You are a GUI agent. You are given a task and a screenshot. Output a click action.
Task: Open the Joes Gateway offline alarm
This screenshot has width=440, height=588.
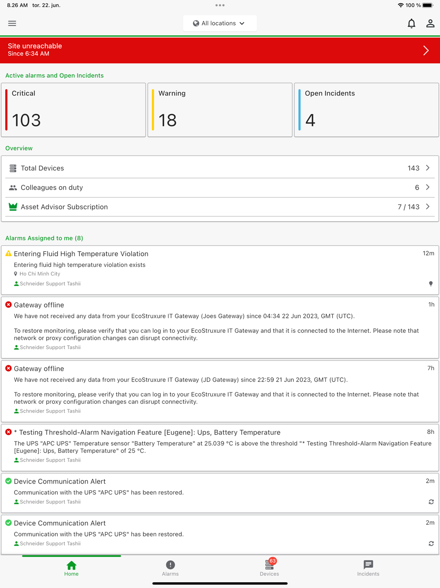pyautogui.click(x=220, y=327)
